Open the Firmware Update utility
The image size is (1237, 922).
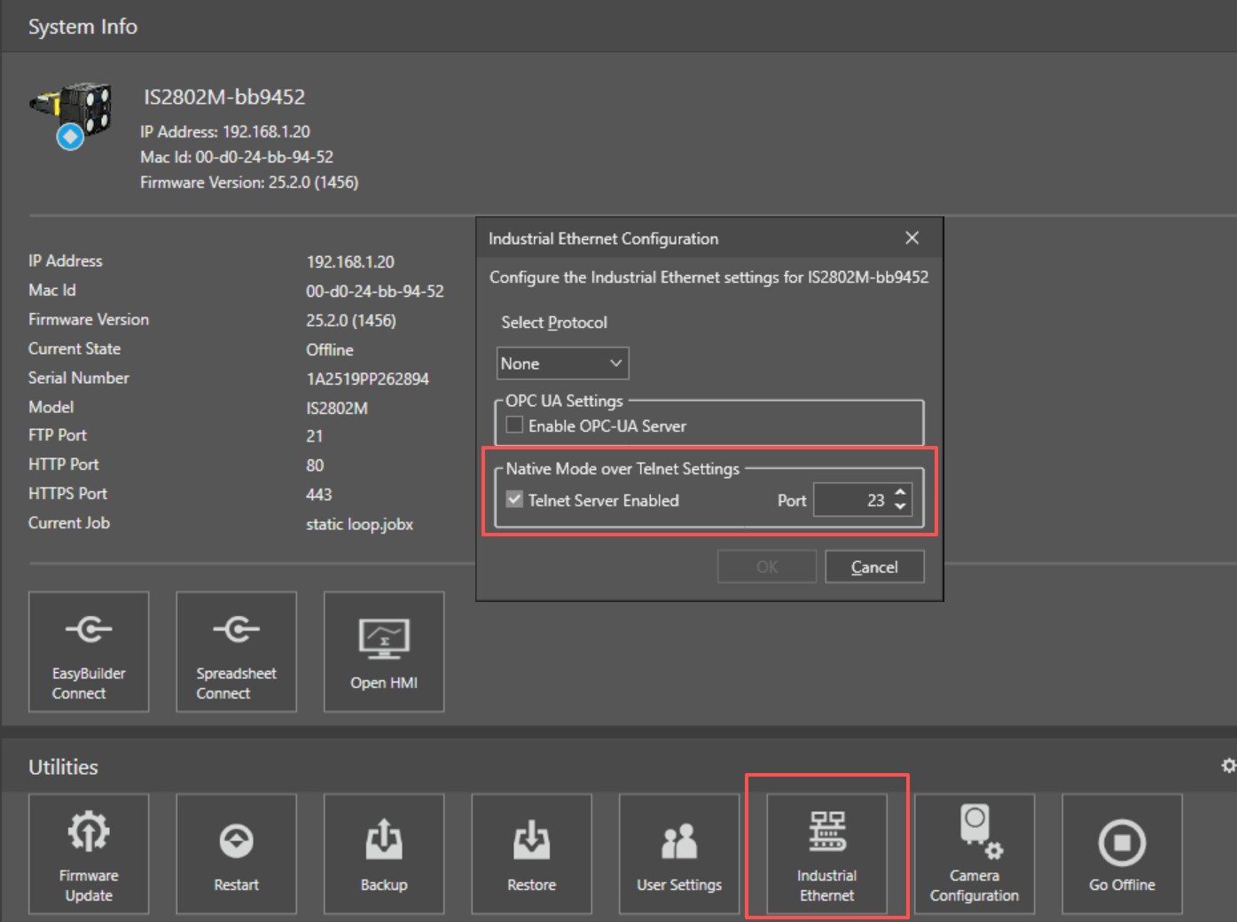(x=88, y=853)
